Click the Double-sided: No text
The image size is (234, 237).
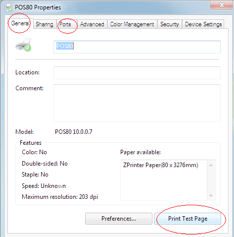(x=45, y=164)
